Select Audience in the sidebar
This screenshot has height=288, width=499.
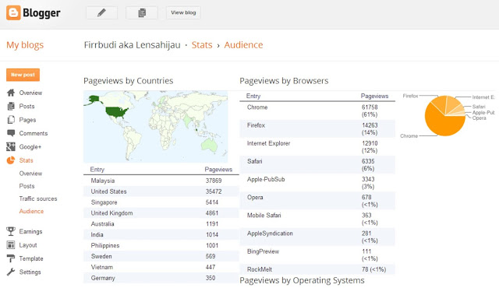click(x=31, y=212)
